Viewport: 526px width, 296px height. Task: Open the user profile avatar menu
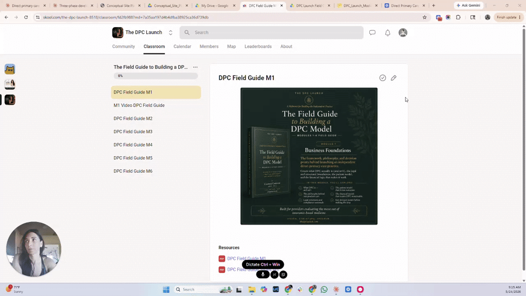pos(403,32)
